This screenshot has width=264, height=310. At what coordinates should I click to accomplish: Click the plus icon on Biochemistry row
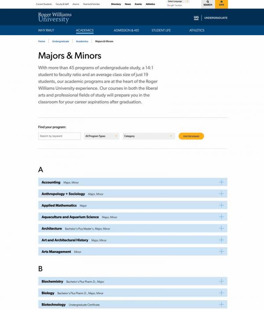click(x=221, y=281)
